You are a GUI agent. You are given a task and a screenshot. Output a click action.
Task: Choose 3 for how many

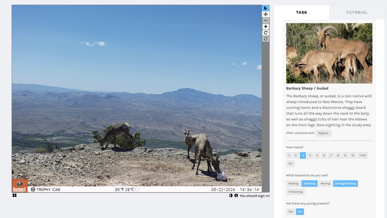[303, 155]
